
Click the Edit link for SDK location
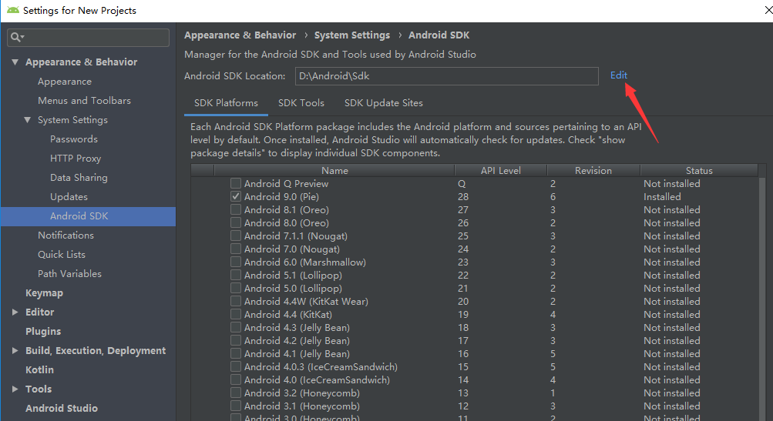coord(619,75)
